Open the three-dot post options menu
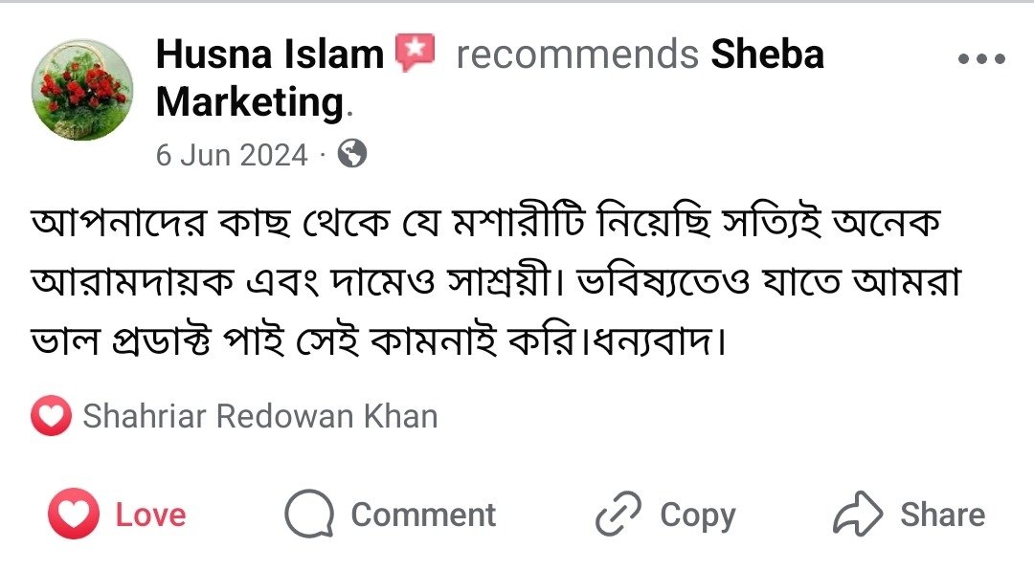 point(981,59)
